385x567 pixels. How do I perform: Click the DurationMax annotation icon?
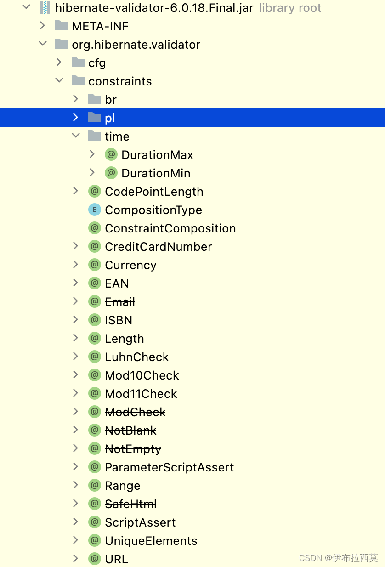pos(111,154)
